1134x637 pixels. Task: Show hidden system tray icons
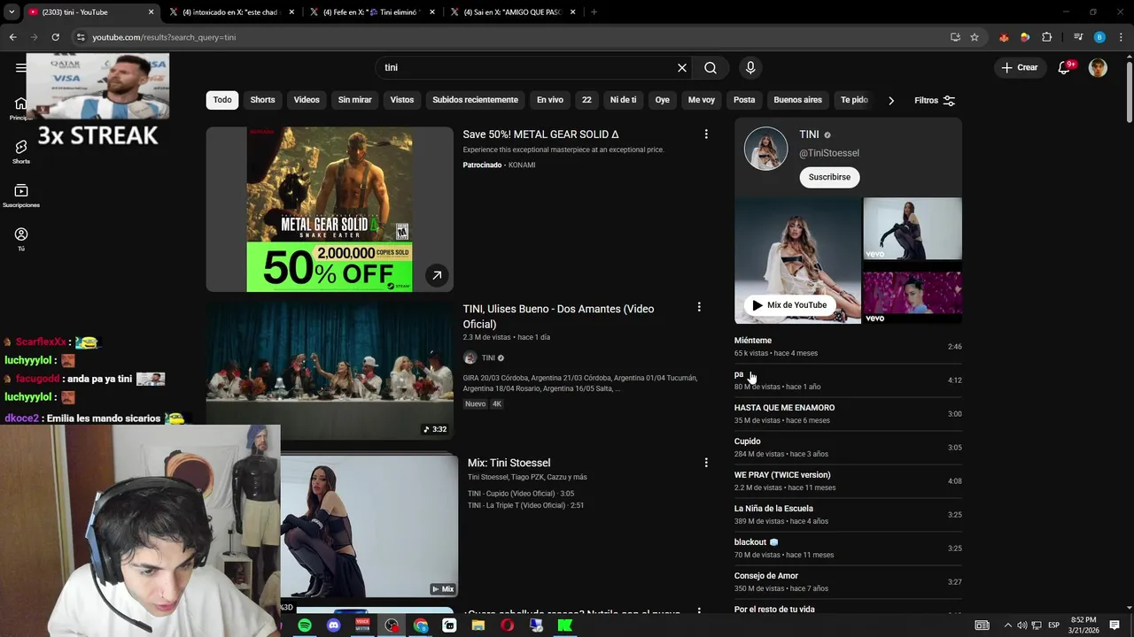coord(1007,625)
